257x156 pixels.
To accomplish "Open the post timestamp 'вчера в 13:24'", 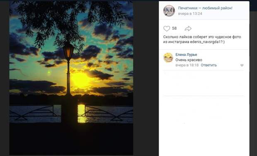I will point(190,14).
